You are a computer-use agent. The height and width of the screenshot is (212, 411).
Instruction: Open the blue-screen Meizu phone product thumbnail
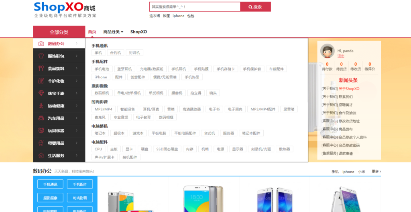(x=203, y=198)
